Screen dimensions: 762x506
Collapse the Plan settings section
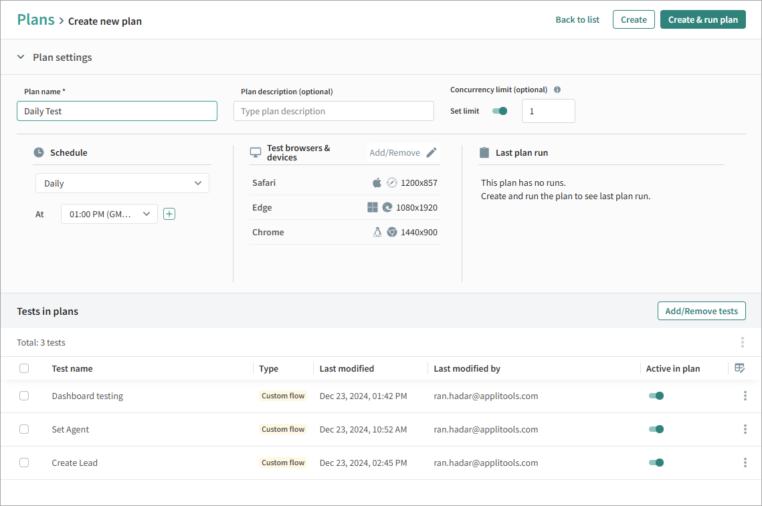coord(21,57)
